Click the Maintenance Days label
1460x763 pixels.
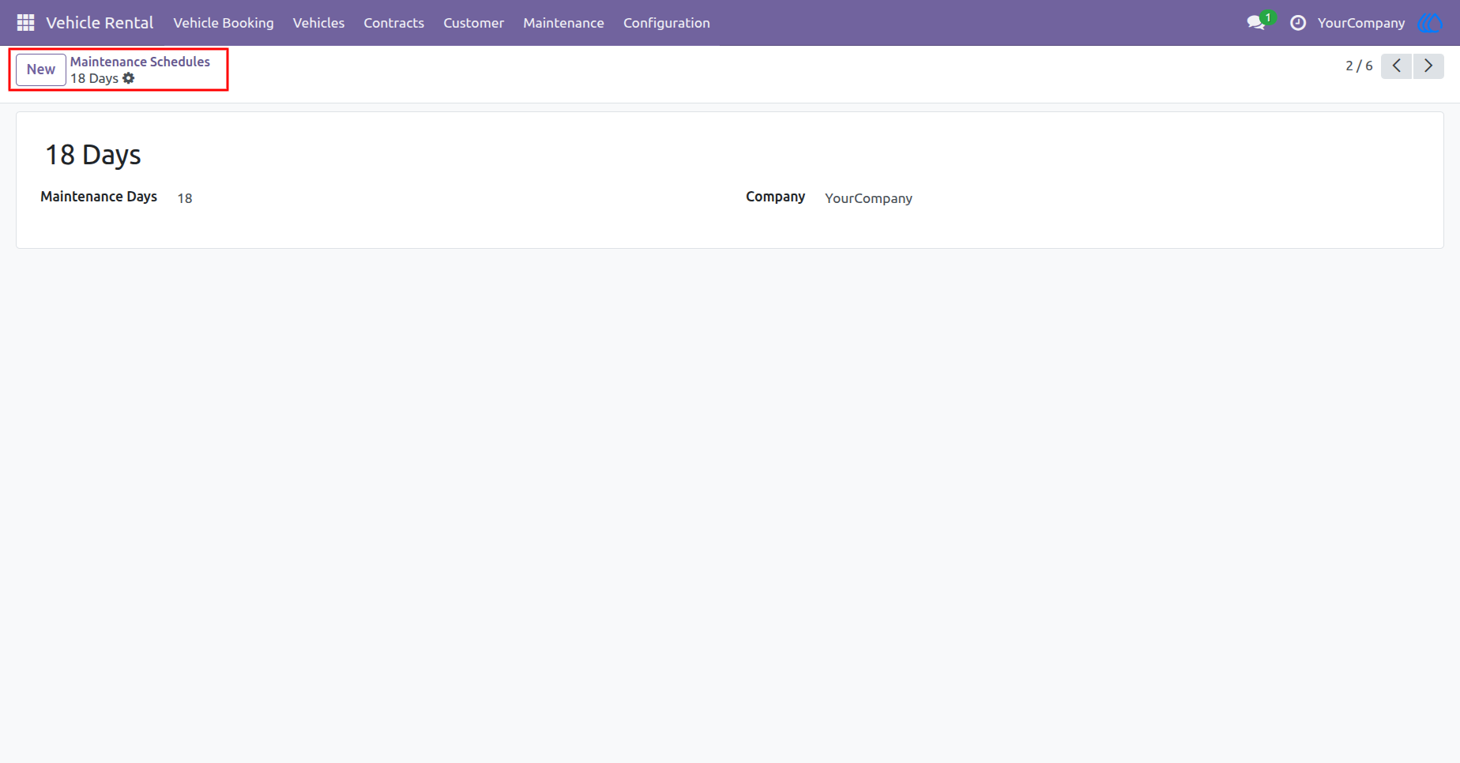coord(99,197)
